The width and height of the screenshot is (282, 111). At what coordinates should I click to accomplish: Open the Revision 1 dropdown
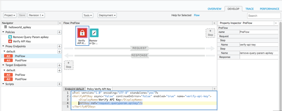pyautogui.click(x=36, y=15)
